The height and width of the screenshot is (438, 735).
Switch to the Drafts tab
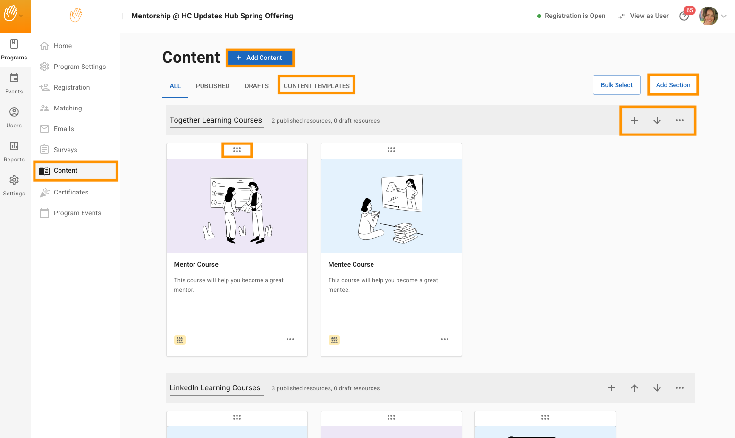click(x=256, y=86)
